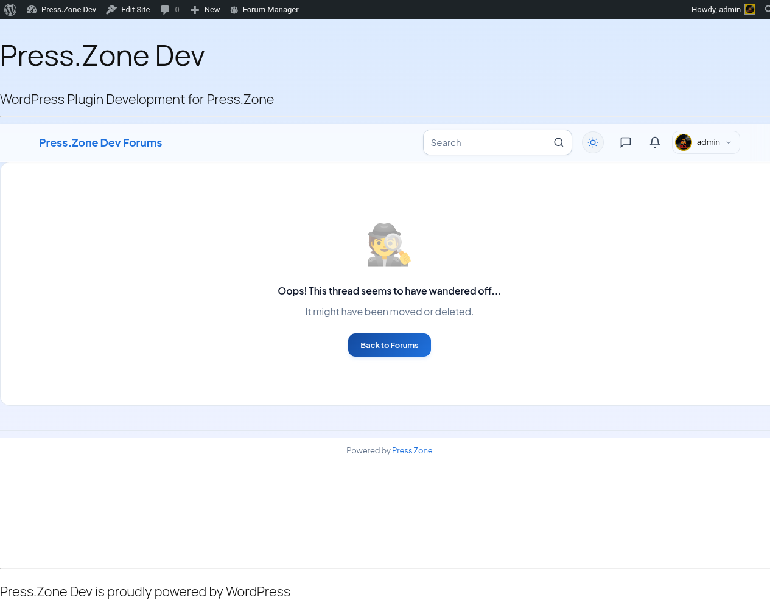Open the WordPress logo menu
This screenshot has width=770, height=614.
10,10
